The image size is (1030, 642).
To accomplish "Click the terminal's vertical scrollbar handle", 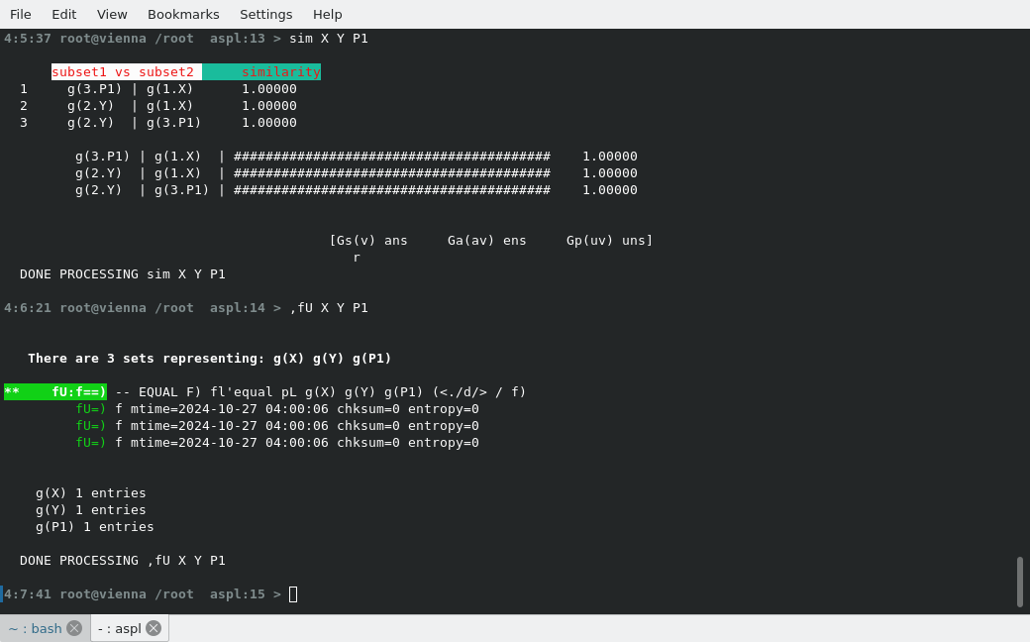I will [1019, 582].
